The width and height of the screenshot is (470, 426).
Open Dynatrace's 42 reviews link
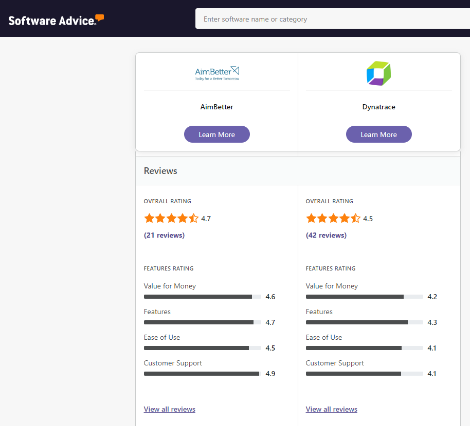(x=326, y=235)
